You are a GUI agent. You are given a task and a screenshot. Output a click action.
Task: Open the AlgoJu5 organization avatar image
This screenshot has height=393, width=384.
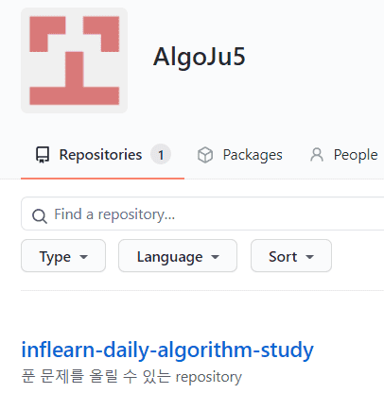point(74,60)
